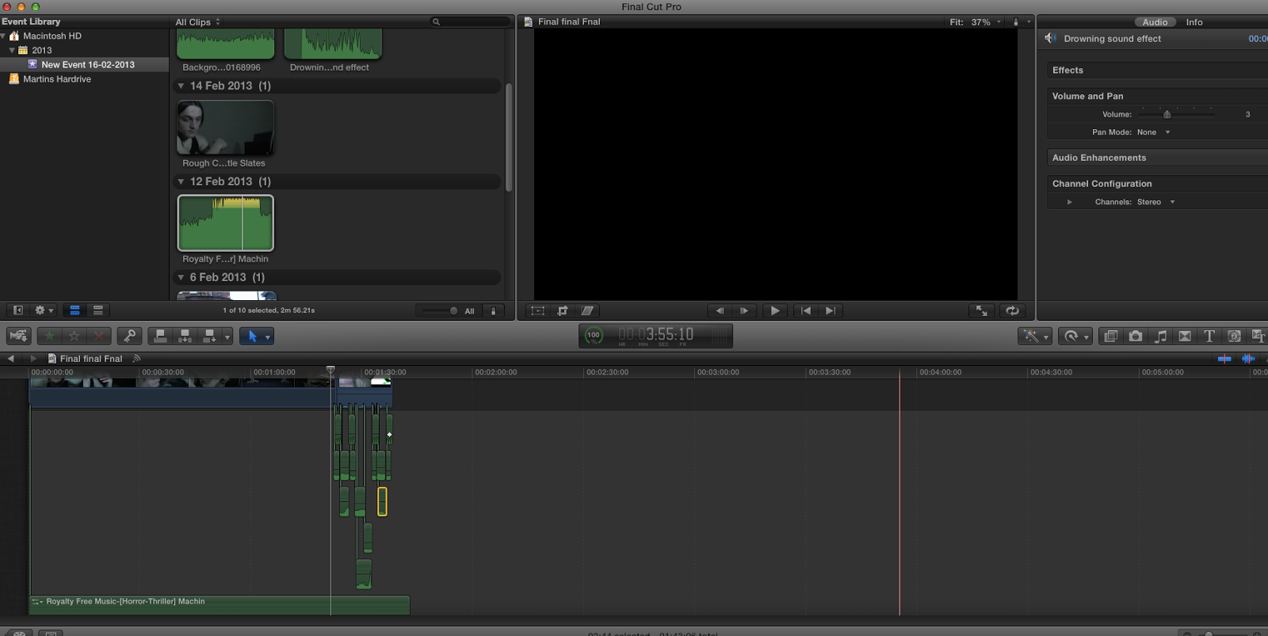Show the Music and Sound Browser
1268x636 pixels.
[x=1160, y=336]
